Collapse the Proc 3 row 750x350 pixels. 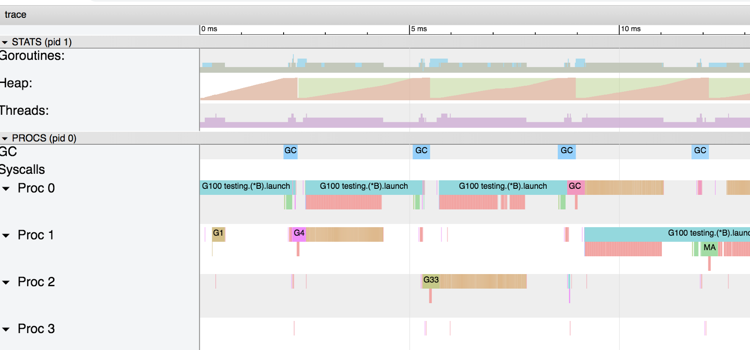click(x=6, y=329)
